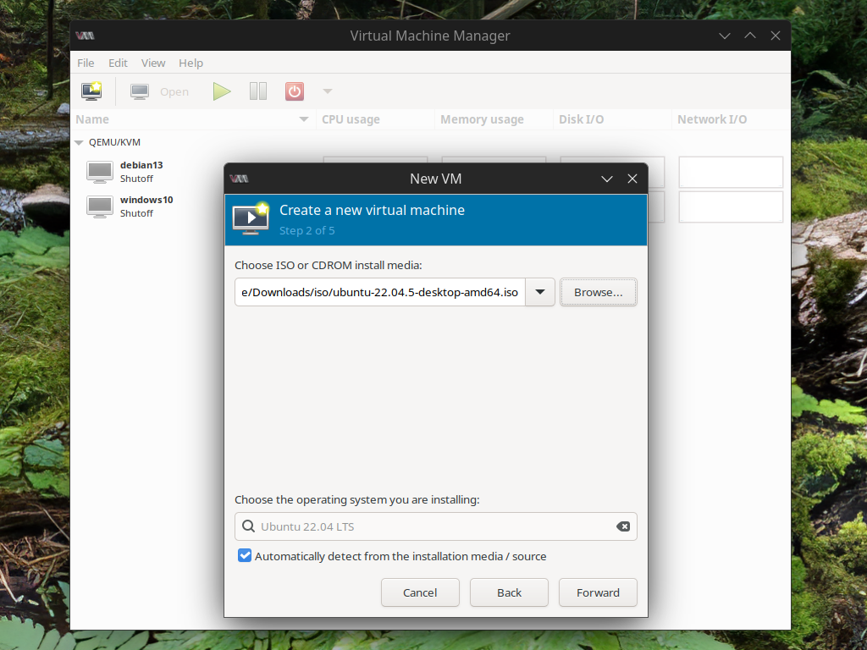Click the green Run VM play icon
This screenshot has height=650, width=867.
click(221, 91)
